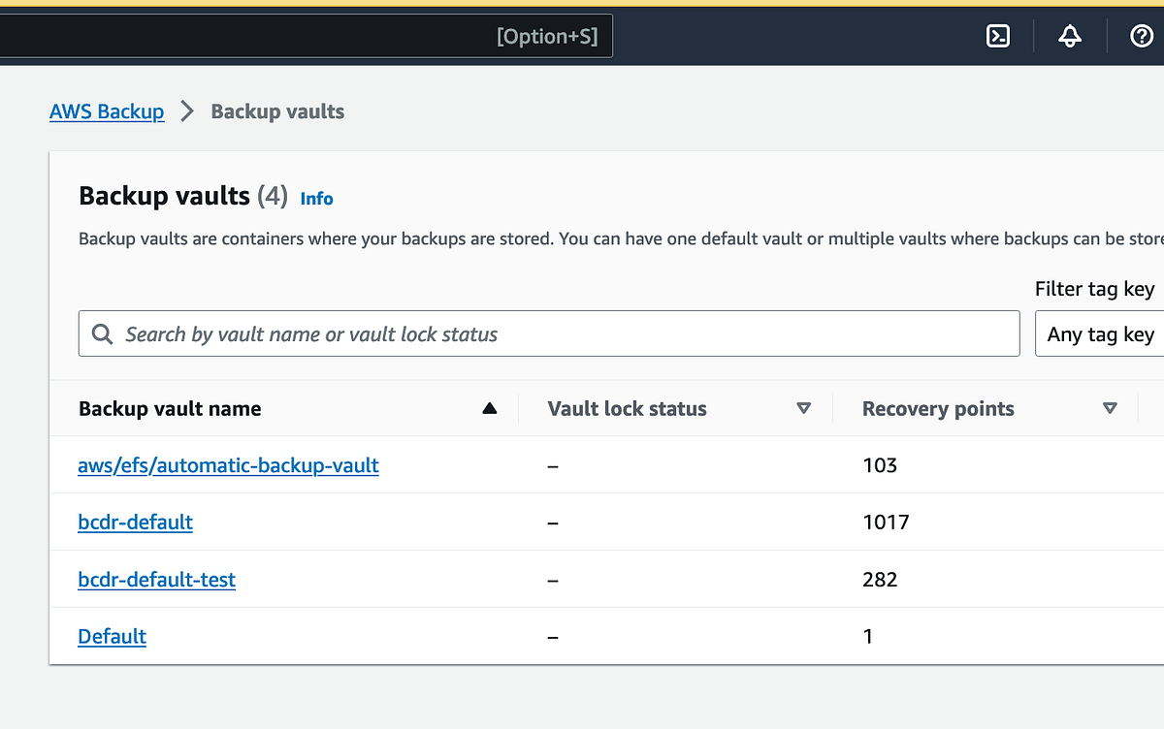Open the bcdr-default-test vault
The image size is (1164, 729).
[156, 580]
